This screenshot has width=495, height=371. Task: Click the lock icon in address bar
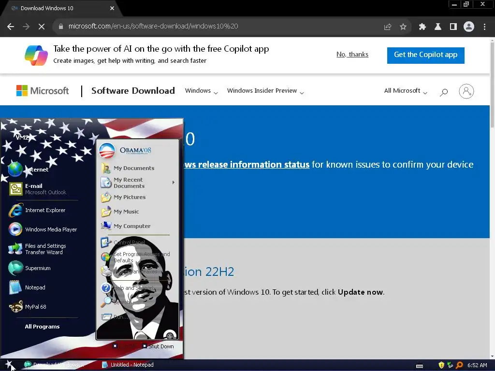pyautogui.click(x=61, y=27)
